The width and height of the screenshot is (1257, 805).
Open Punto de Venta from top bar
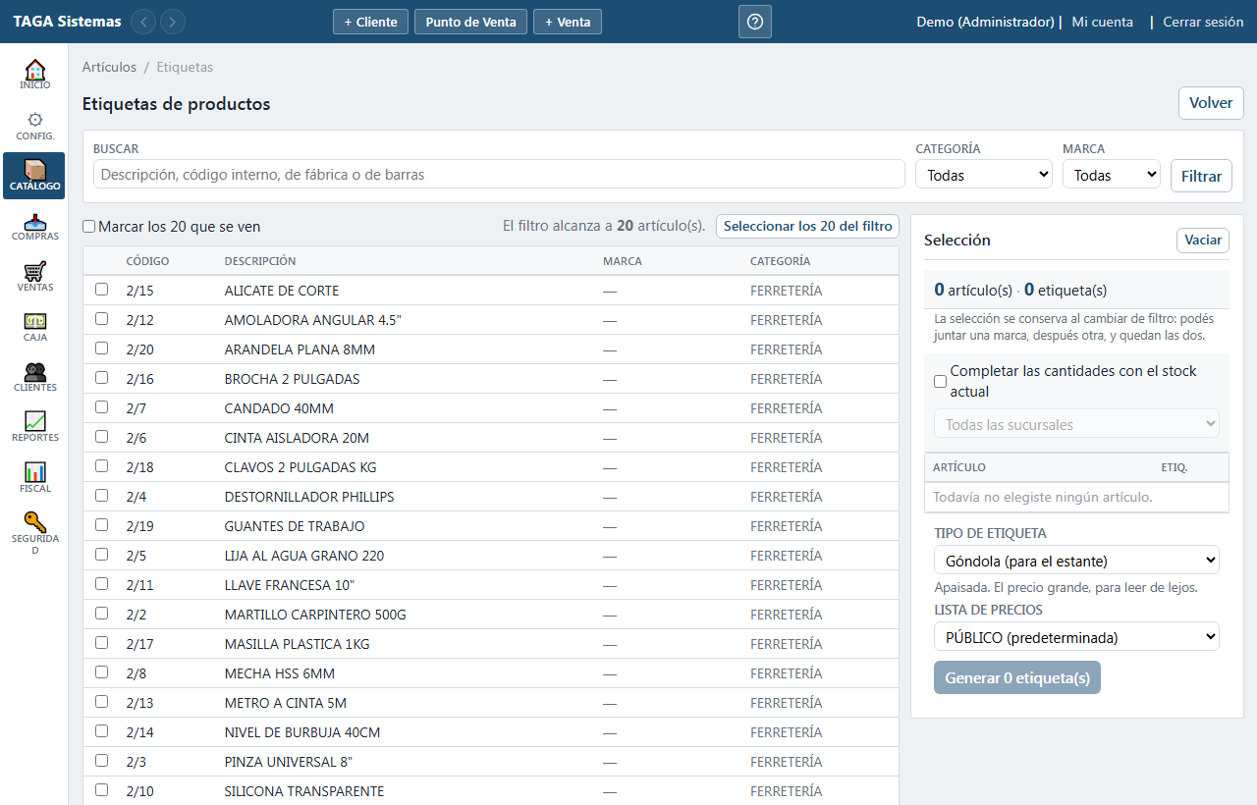tap(471, 22)
